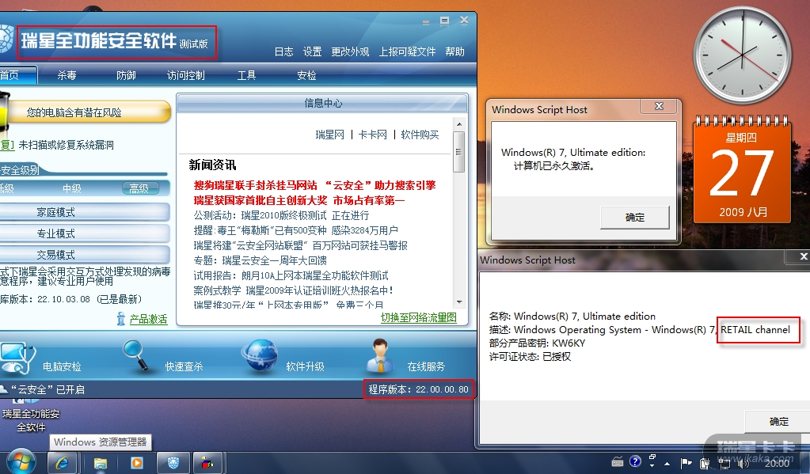Click the news list scroll down arrow

tap(458, 302)
